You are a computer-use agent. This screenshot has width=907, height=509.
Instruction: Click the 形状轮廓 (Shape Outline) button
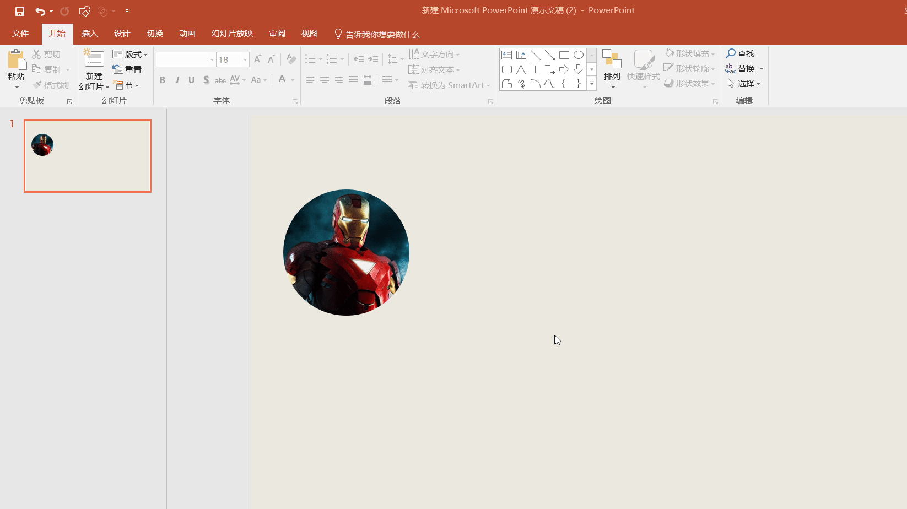(x=690, y=68)
